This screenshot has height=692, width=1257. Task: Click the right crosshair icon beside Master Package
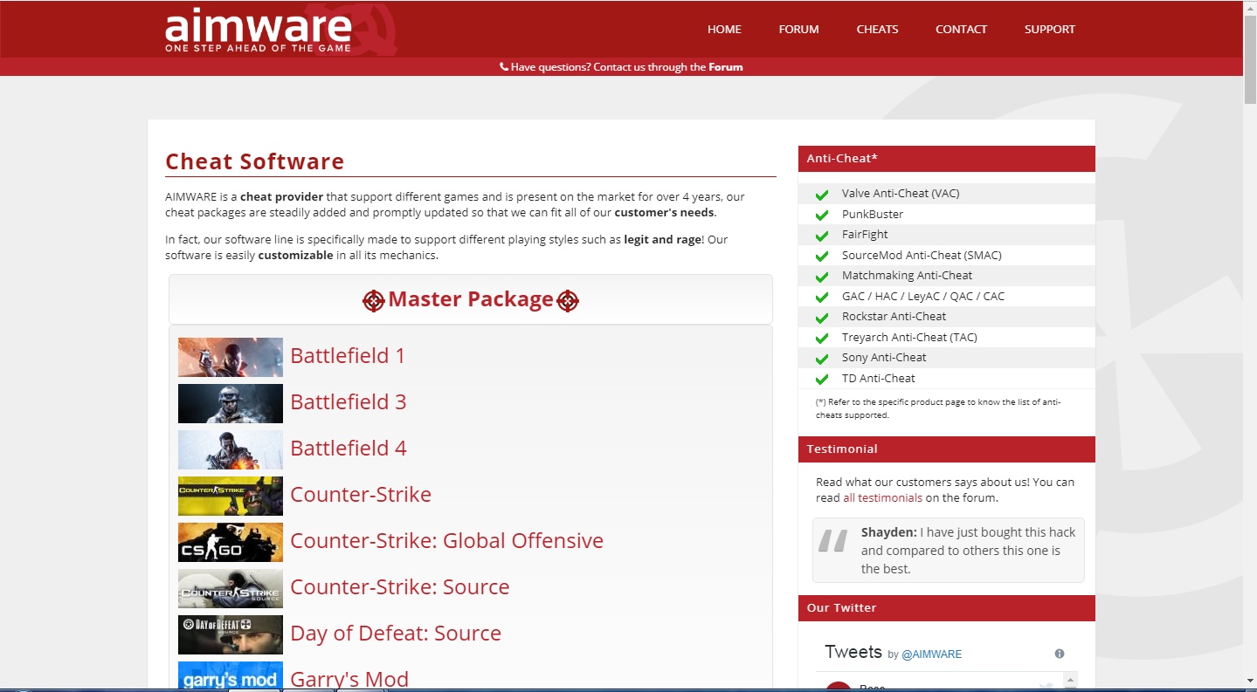point(568,300)
